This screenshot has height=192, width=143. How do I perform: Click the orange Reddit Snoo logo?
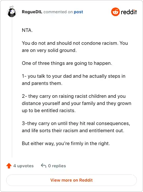click(115, 12)
